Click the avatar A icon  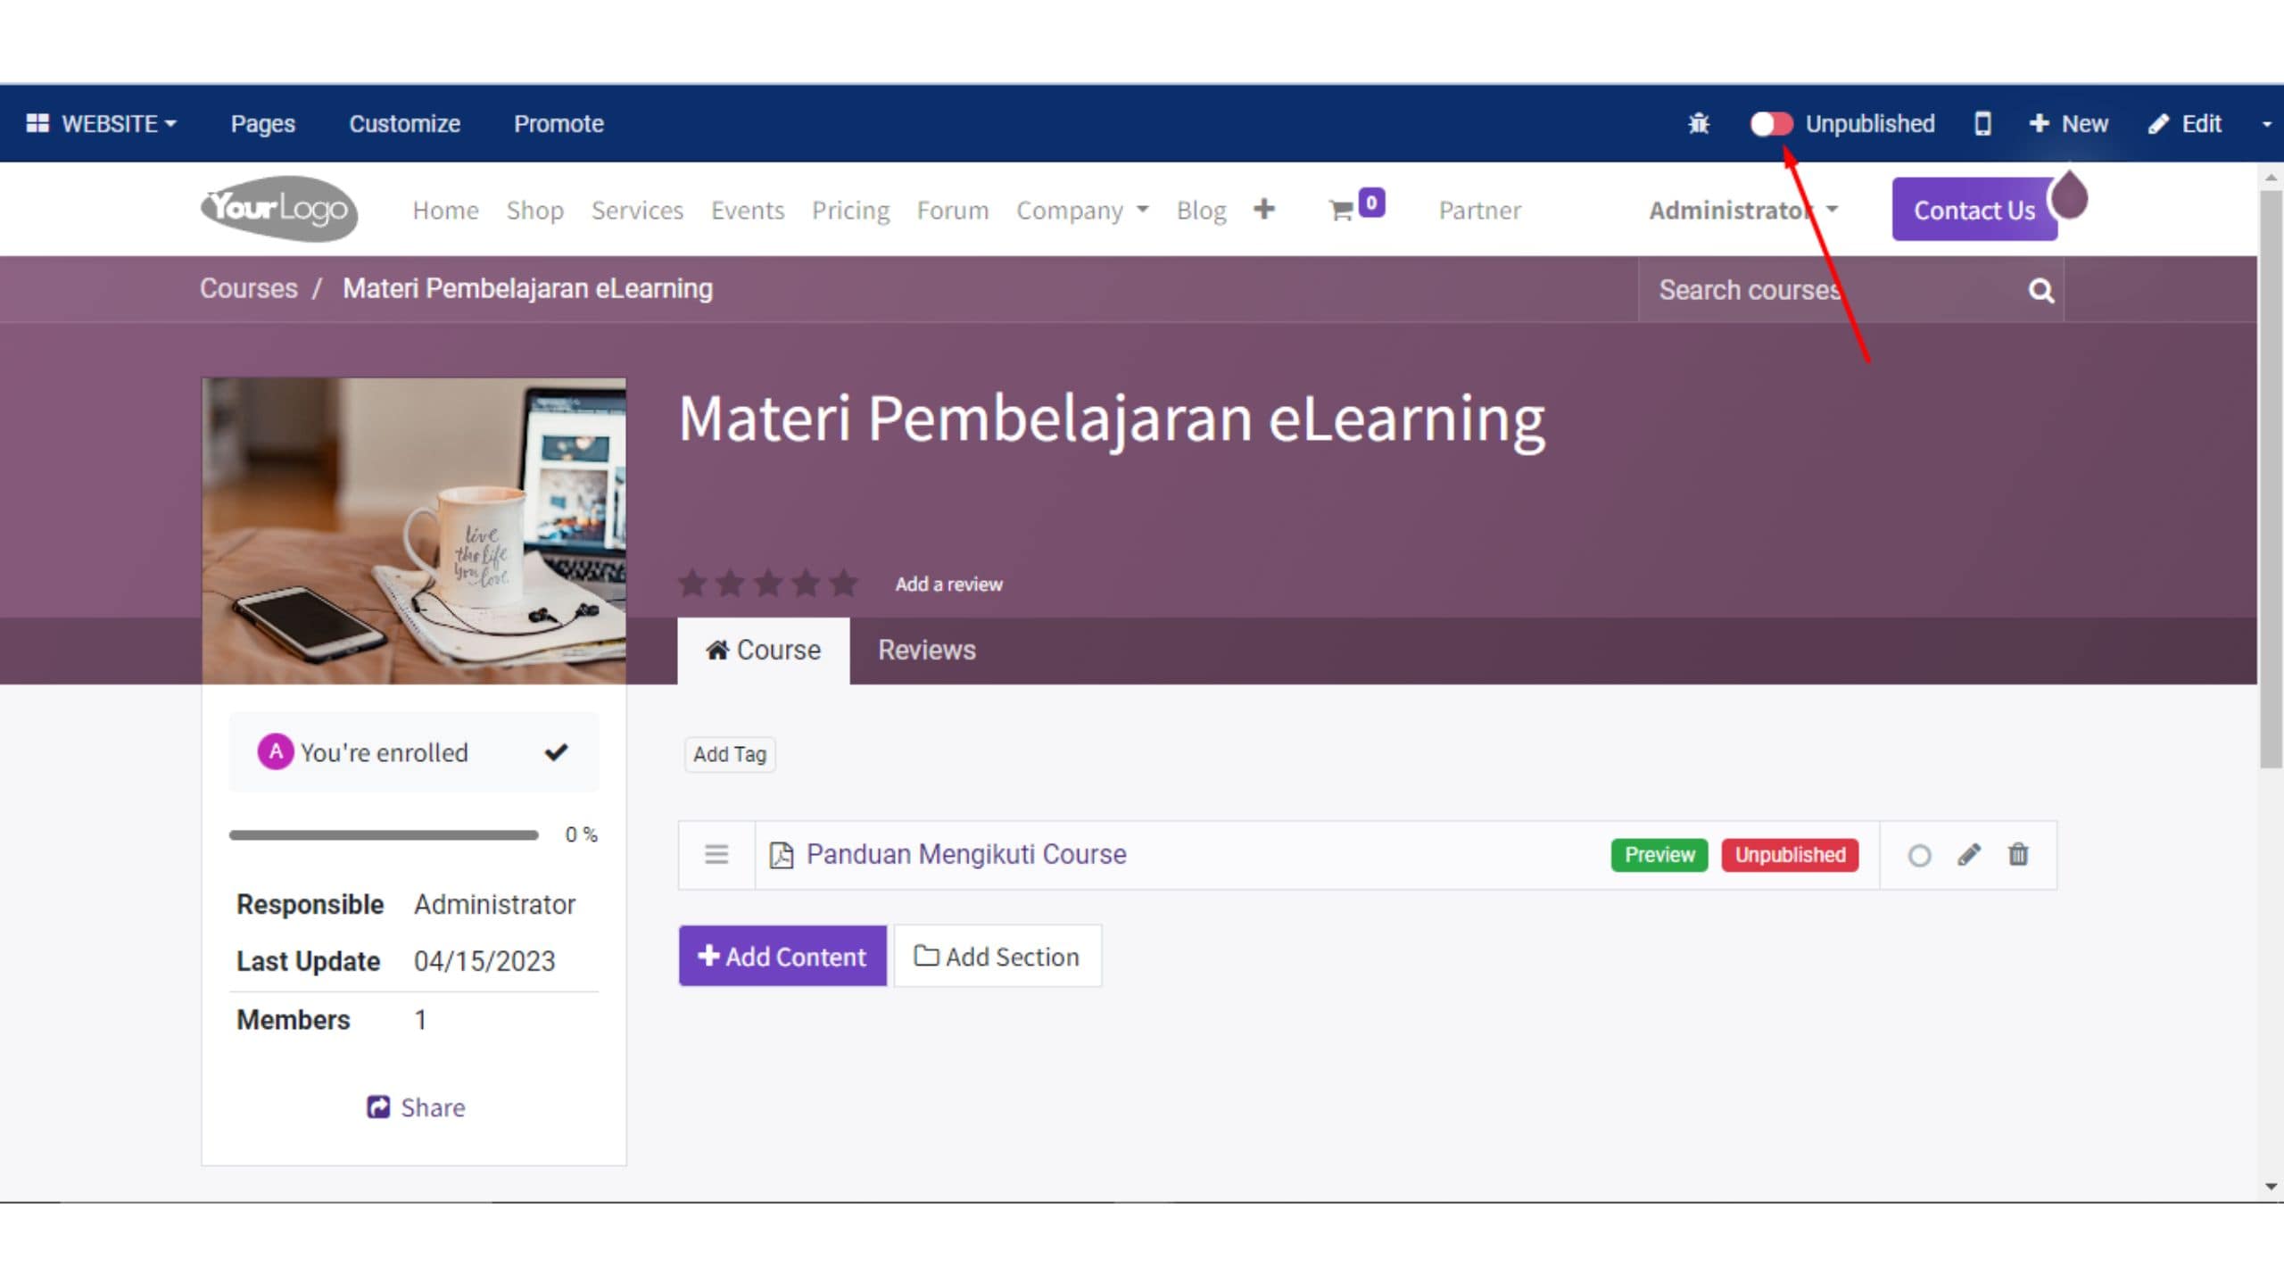coord(276,752)
